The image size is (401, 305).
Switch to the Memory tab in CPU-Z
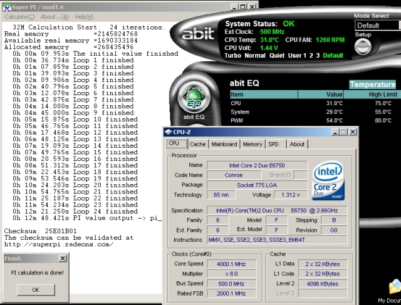(253, 144)
